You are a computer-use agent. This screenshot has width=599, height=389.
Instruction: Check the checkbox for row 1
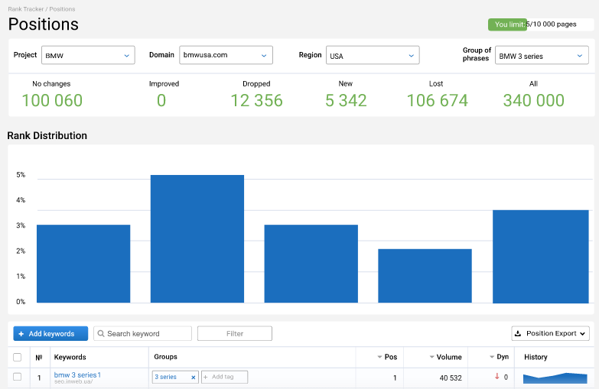tap(17, 377)
